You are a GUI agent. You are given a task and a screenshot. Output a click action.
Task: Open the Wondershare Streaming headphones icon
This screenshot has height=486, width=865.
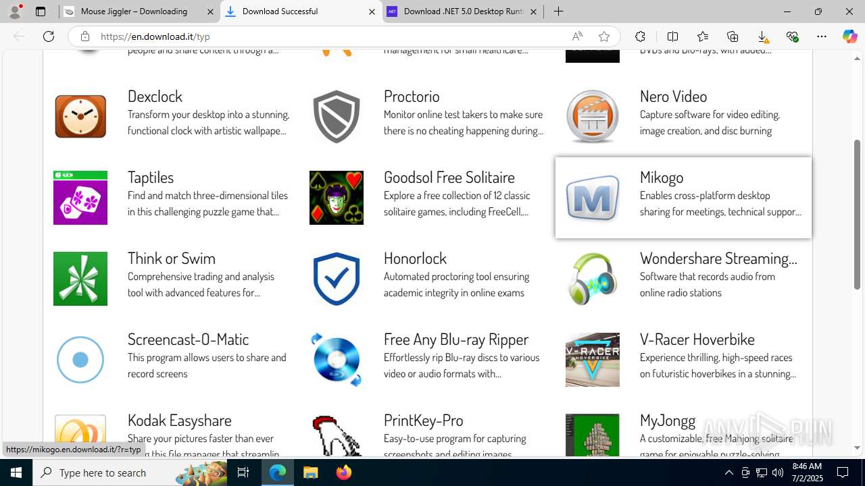(593, 279)
